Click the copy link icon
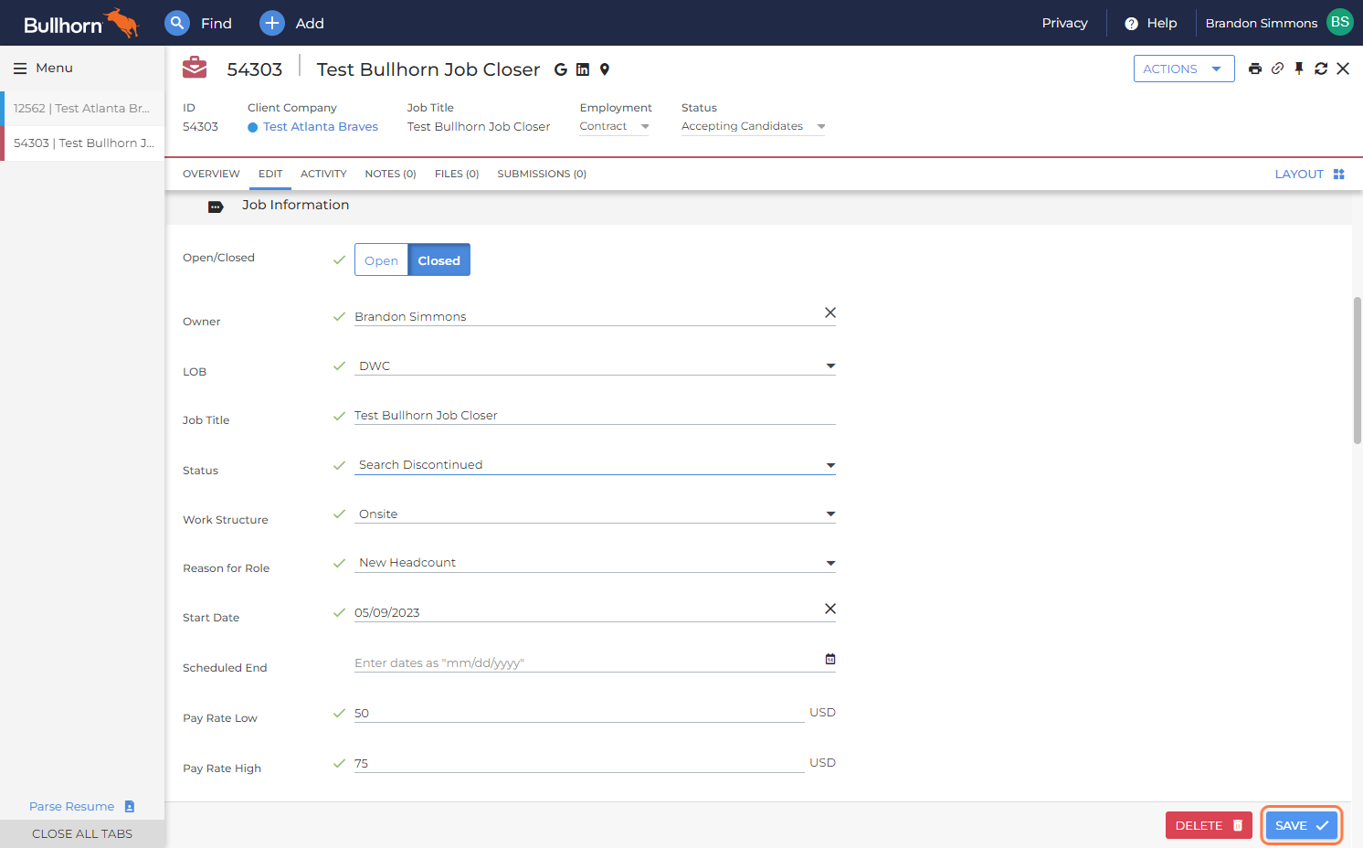This screenshot has height=848, width=1363. (1277, 69)
